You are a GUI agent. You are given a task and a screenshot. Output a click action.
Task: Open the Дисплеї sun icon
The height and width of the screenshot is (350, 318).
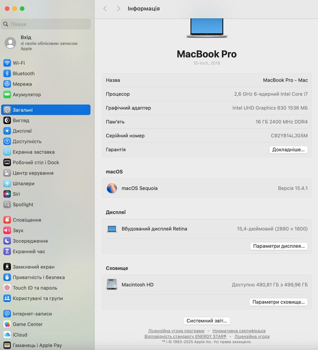tap(7, 131)
